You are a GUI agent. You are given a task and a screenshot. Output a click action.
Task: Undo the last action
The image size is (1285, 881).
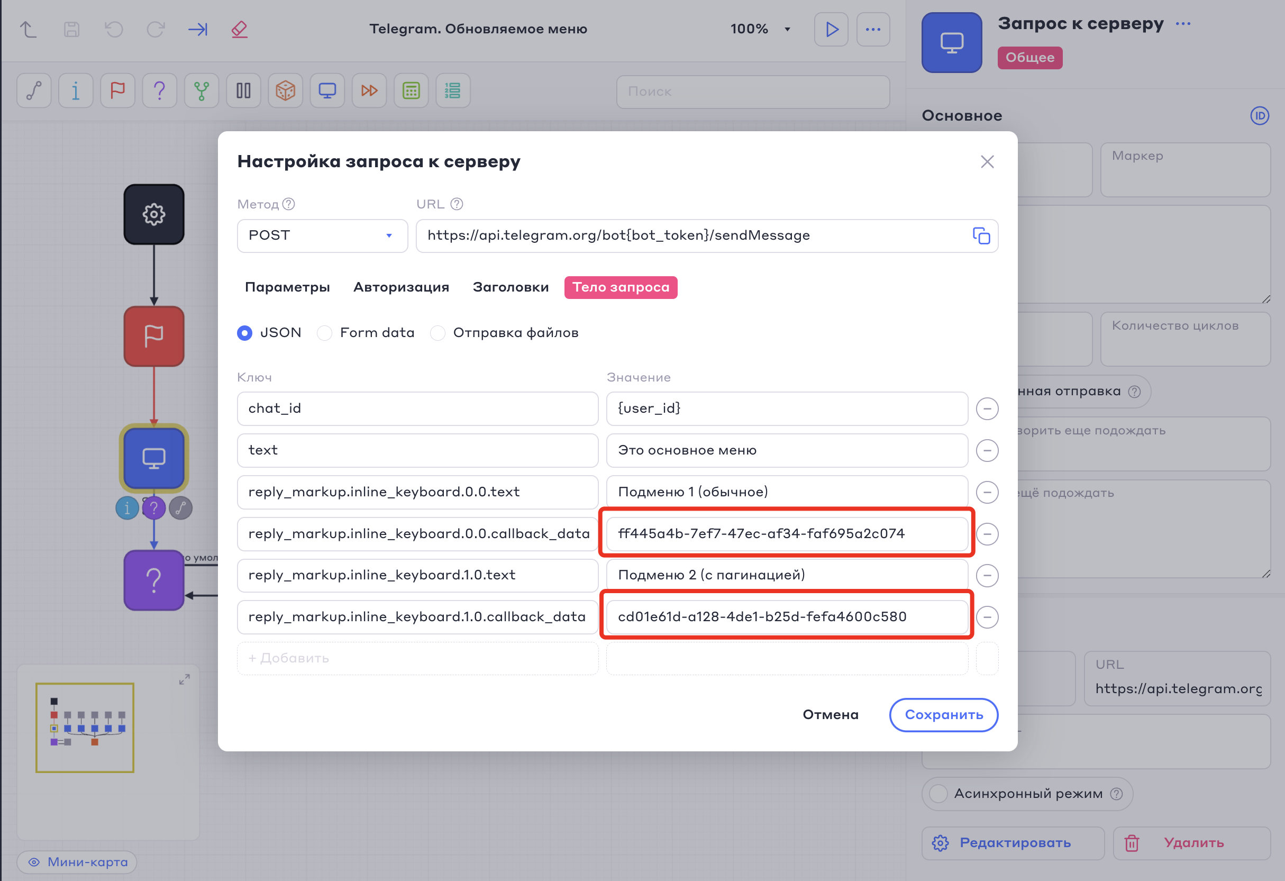(x=114, y=29)
